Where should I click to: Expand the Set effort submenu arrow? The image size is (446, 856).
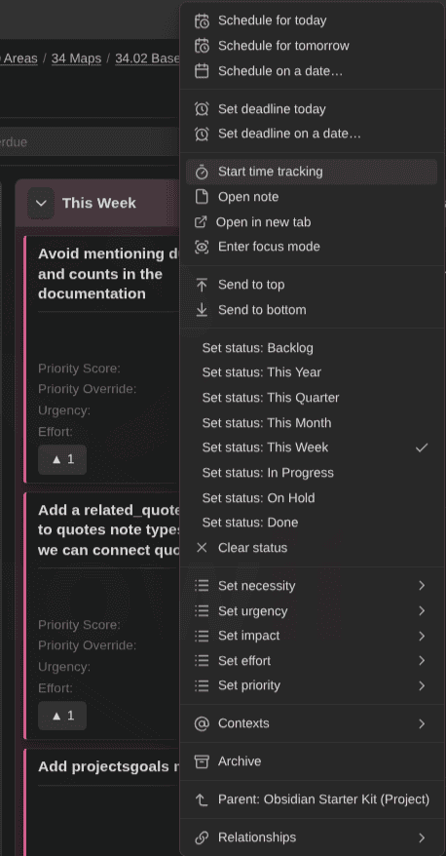[422, 661]
